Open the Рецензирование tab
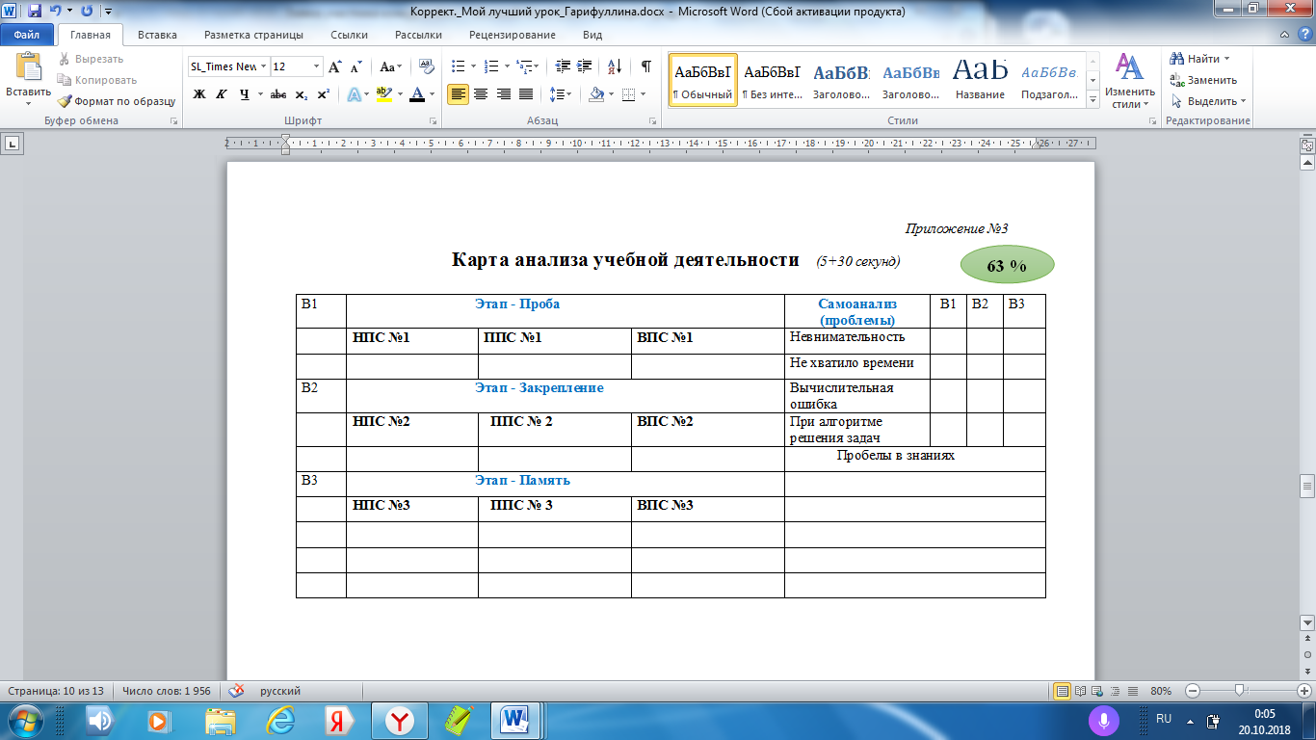 click(512, 35)
